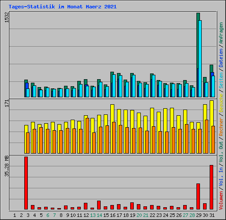Click the Rechner legend label
Image resolution: width=226 pixels, height=220 pixels.
tap(221, 127)
